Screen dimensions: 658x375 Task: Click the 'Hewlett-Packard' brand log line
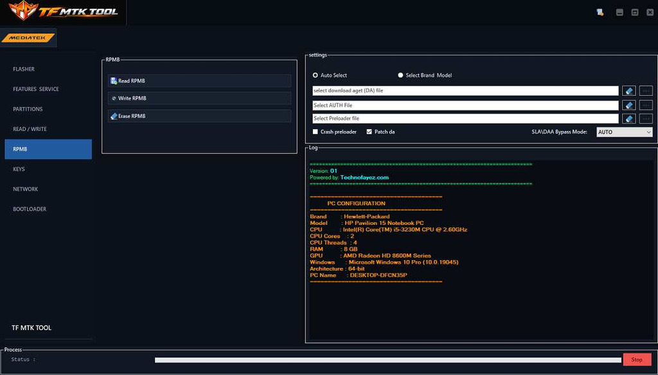[367, 216]
